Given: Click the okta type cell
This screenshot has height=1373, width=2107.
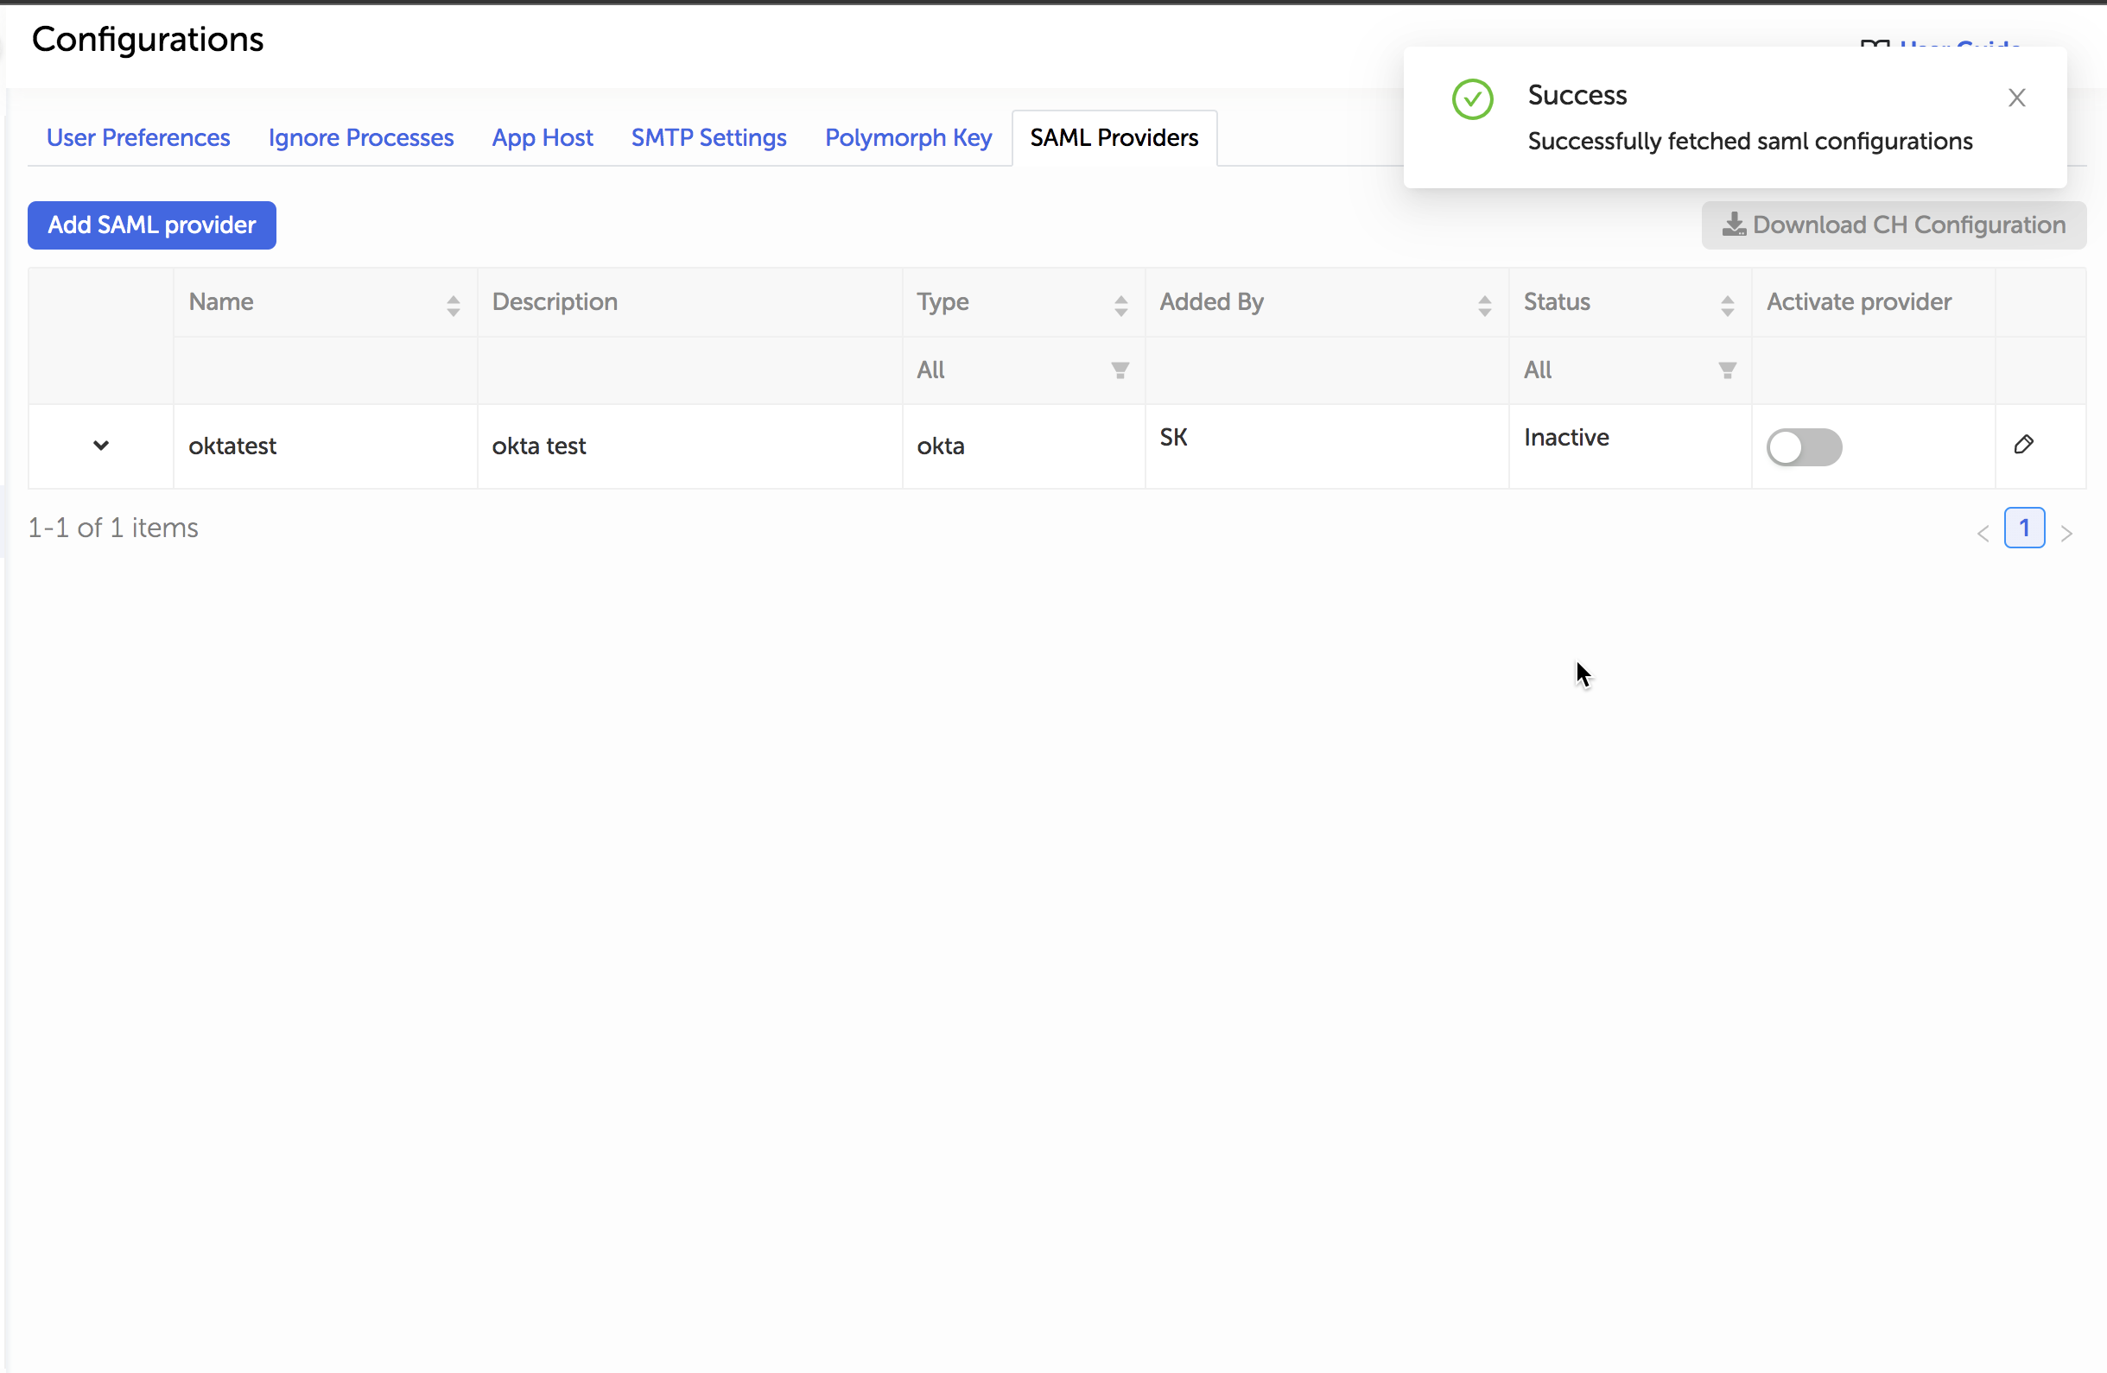Looking at the screenshot, I should pyautogui.click(x=1024, y=446).
